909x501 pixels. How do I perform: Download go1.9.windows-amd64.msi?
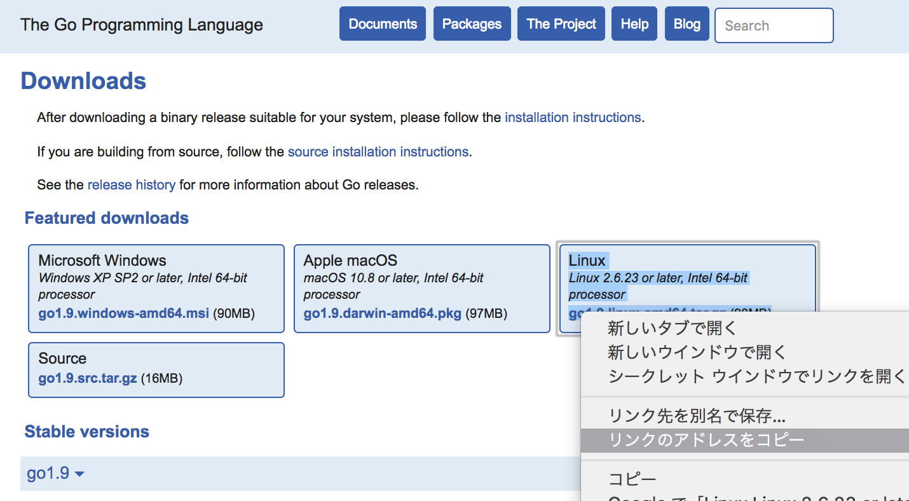tap(124, 313)
